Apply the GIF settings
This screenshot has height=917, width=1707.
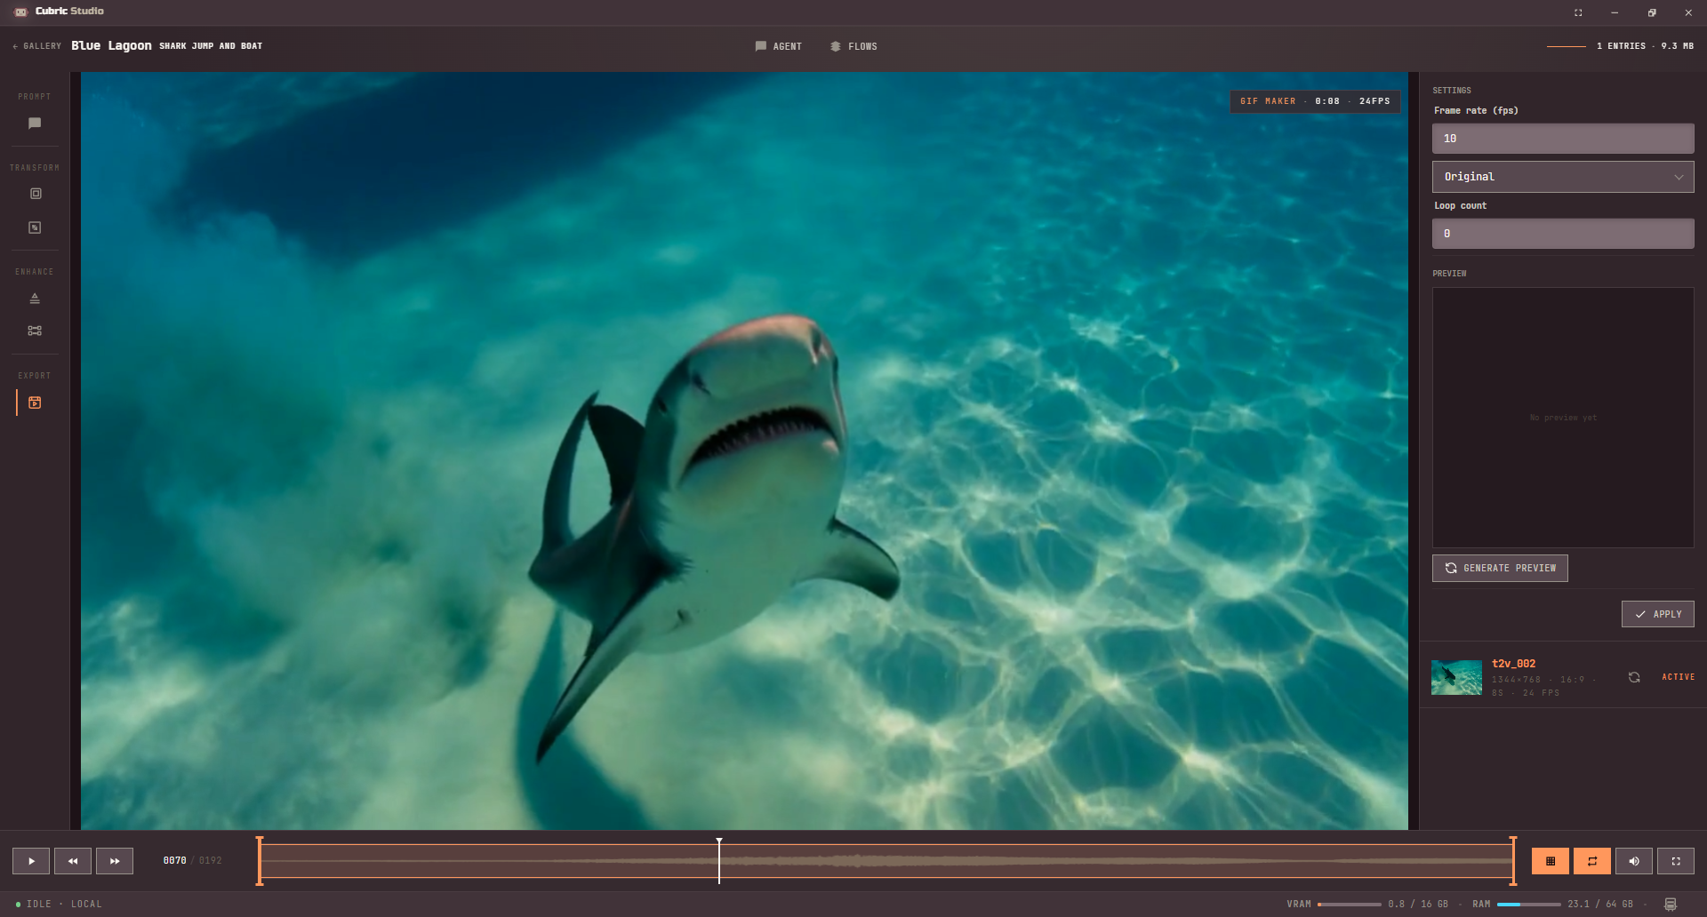(1657, 614)
